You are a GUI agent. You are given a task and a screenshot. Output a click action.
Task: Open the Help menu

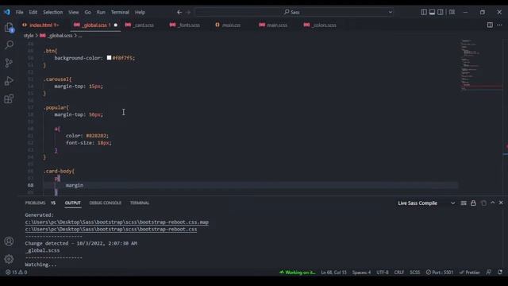click(140, 12)
